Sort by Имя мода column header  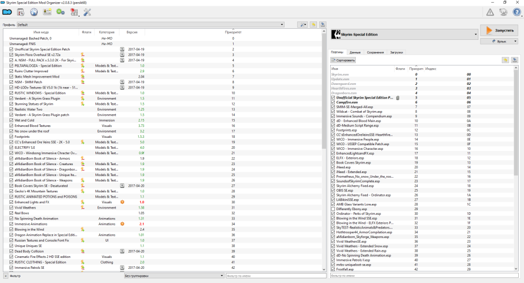[x=41, y=32]
